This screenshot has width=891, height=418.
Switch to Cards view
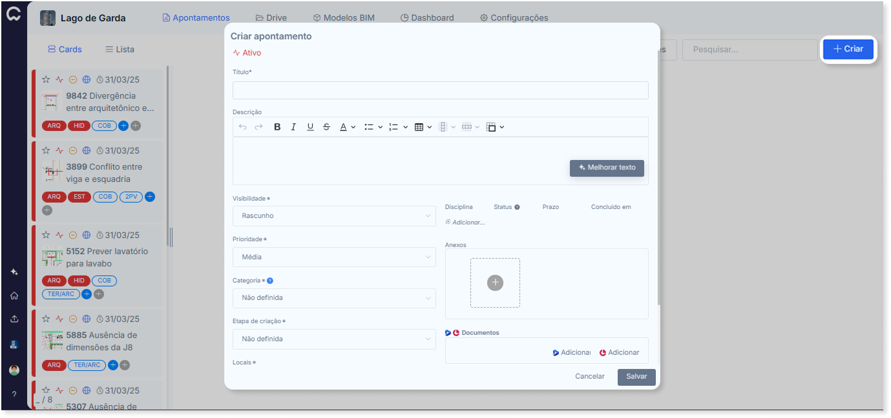coord(65,49)
